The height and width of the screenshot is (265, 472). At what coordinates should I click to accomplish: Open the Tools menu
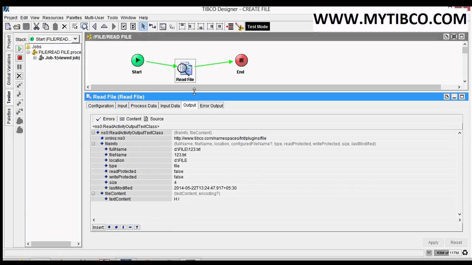pyautogui.click(x=112, y=18)
